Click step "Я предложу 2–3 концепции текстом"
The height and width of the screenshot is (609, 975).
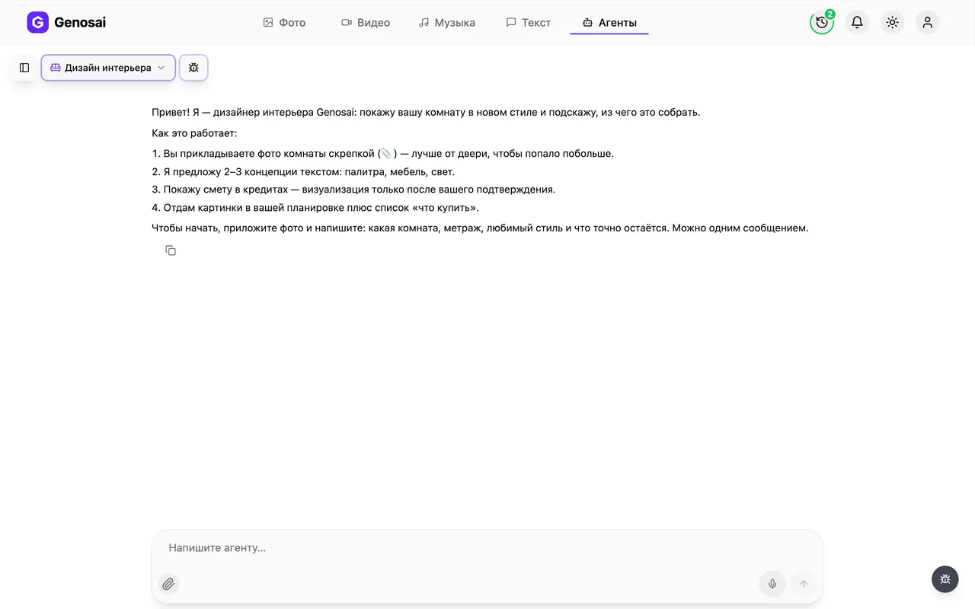pos(303,172)
